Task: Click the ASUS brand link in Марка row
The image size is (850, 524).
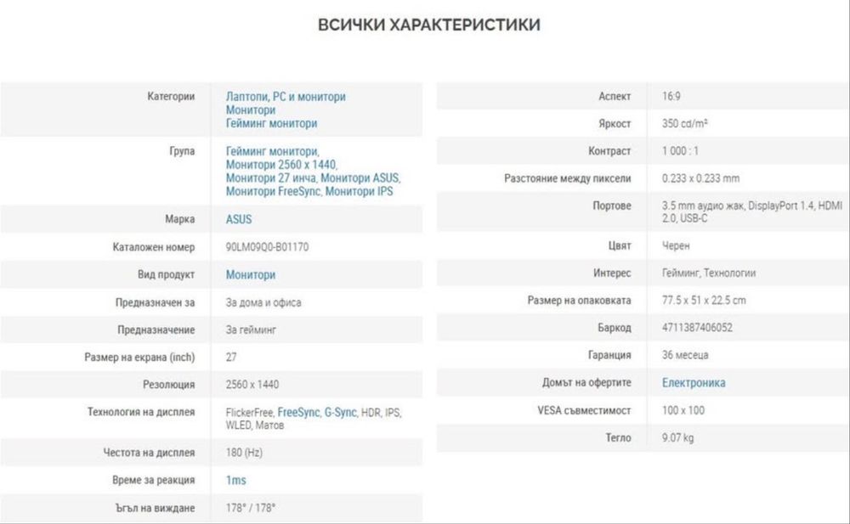Action: (239, 219)
